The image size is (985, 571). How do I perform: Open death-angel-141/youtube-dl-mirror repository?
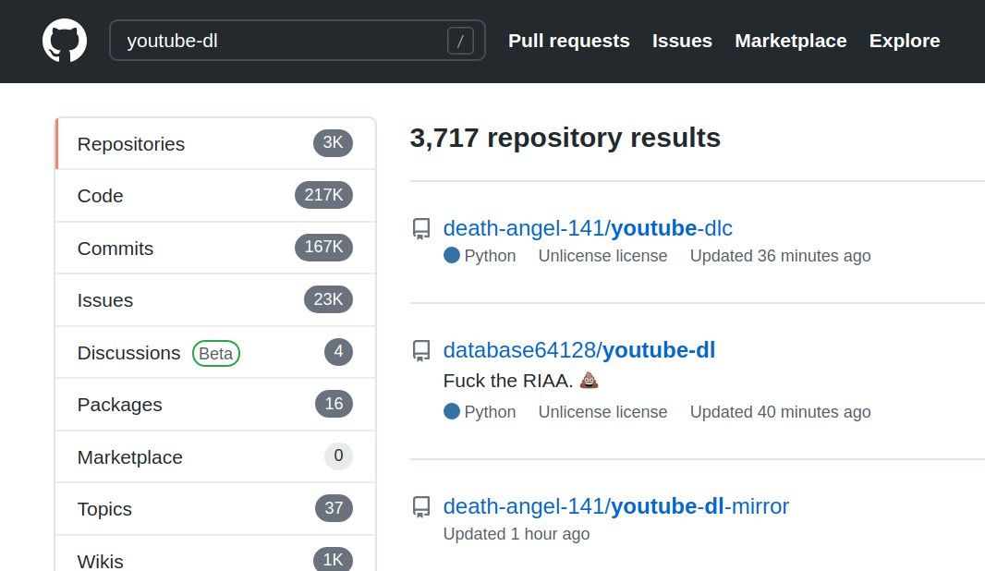point(616,506)
